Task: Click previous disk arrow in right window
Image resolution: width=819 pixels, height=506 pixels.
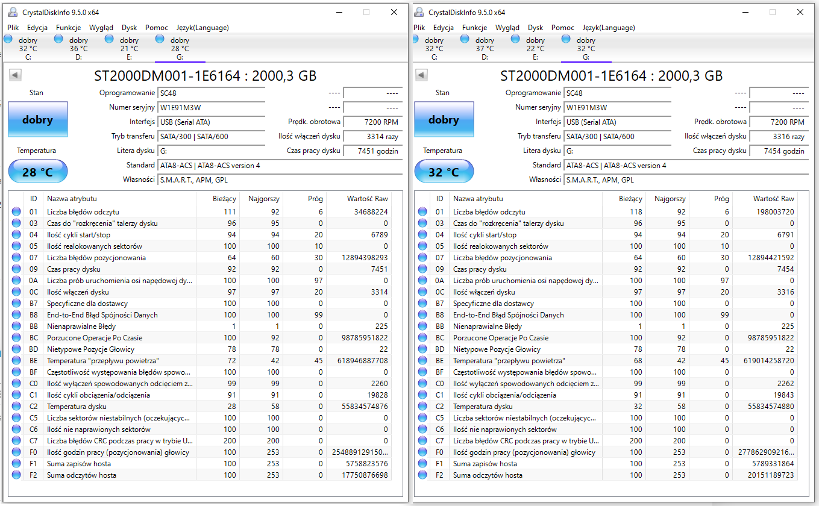Action: click(422, 75)
